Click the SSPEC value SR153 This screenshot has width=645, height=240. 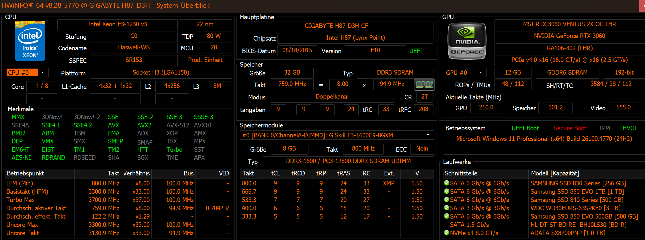(134, 60)
